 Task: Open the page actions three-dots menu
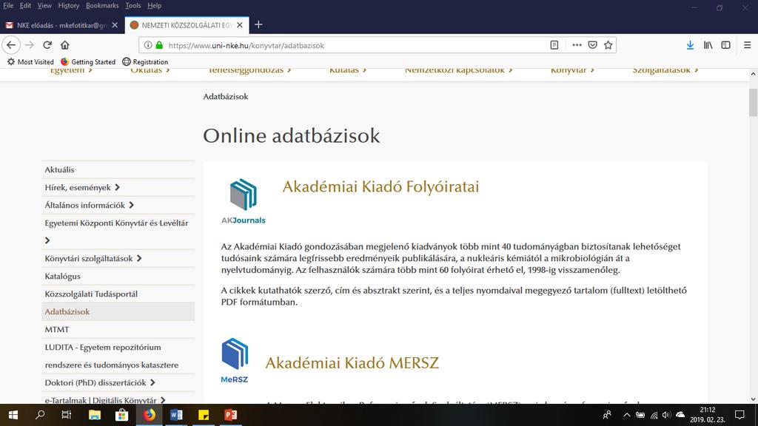(x=577, y=45)
